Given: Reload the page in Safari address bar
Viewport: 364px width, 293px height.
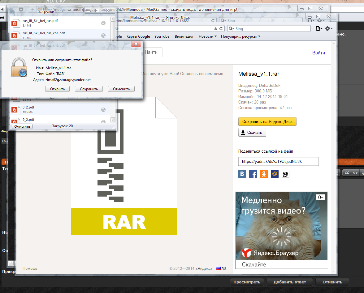Looking at the screenshot, I should pyautogui.click(x=221, y=28).
